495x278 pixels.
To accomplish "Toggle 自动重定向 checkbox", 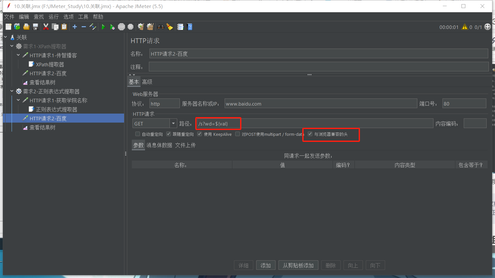I will click(138, 134).
